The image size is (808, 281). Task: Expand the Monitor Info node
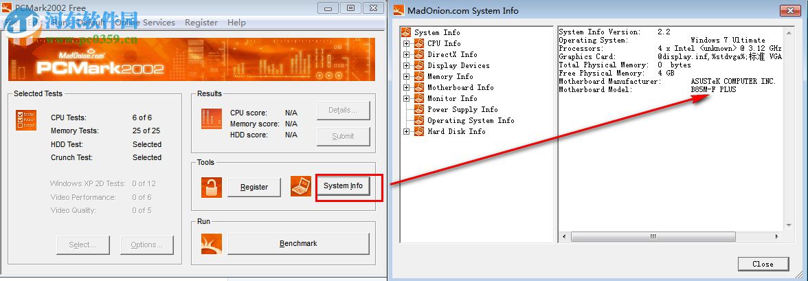(407, 98)
